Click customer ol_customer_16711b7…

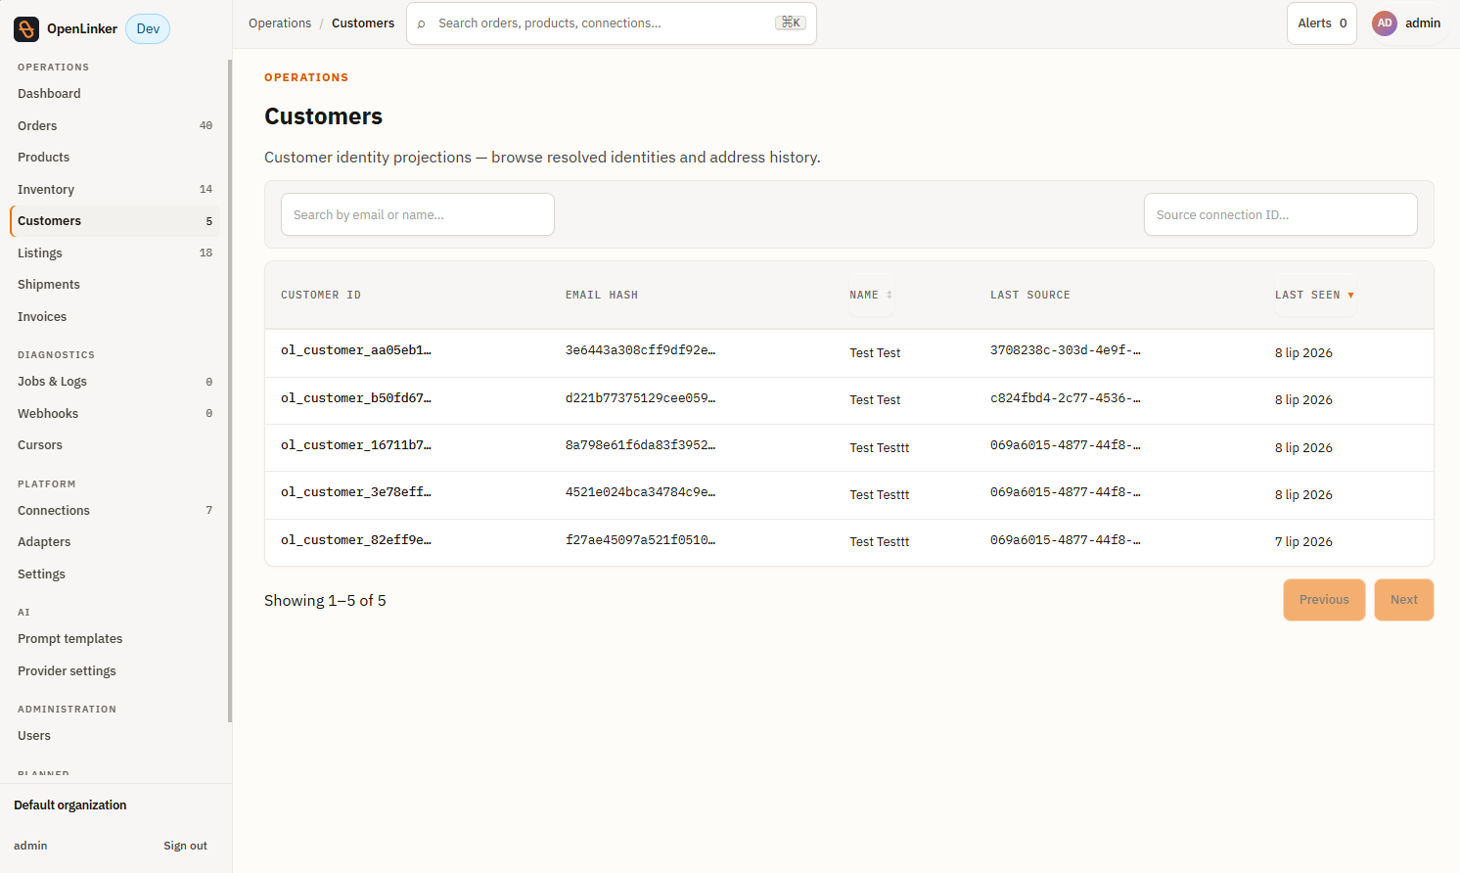356,445
